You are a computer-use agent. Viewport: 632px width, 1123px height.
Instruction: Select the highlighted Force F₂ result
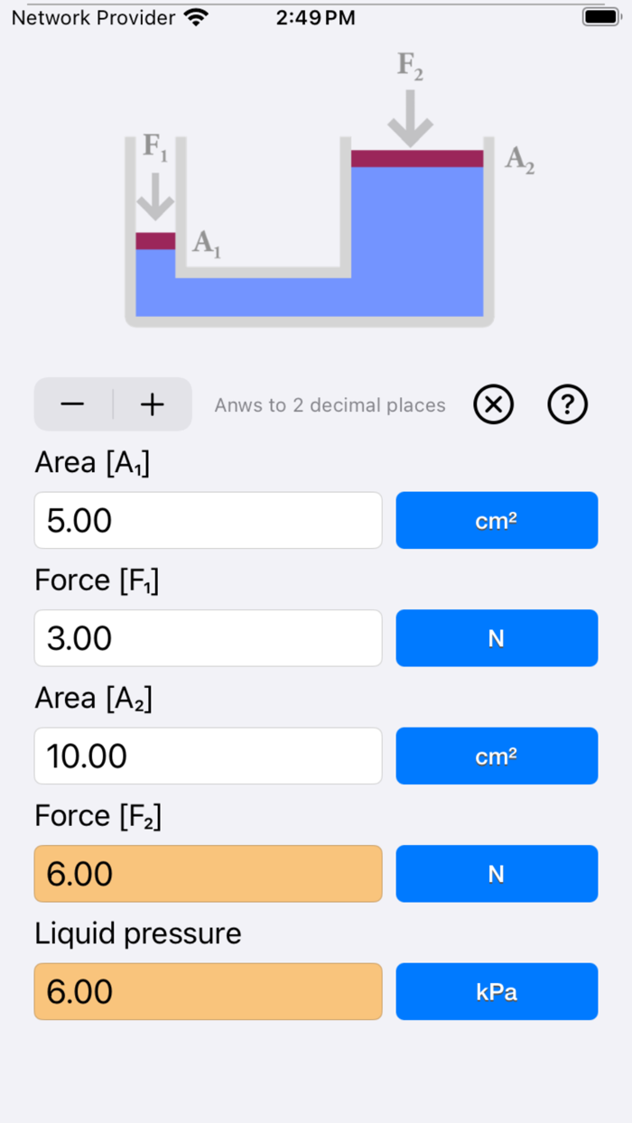[208, 874]
